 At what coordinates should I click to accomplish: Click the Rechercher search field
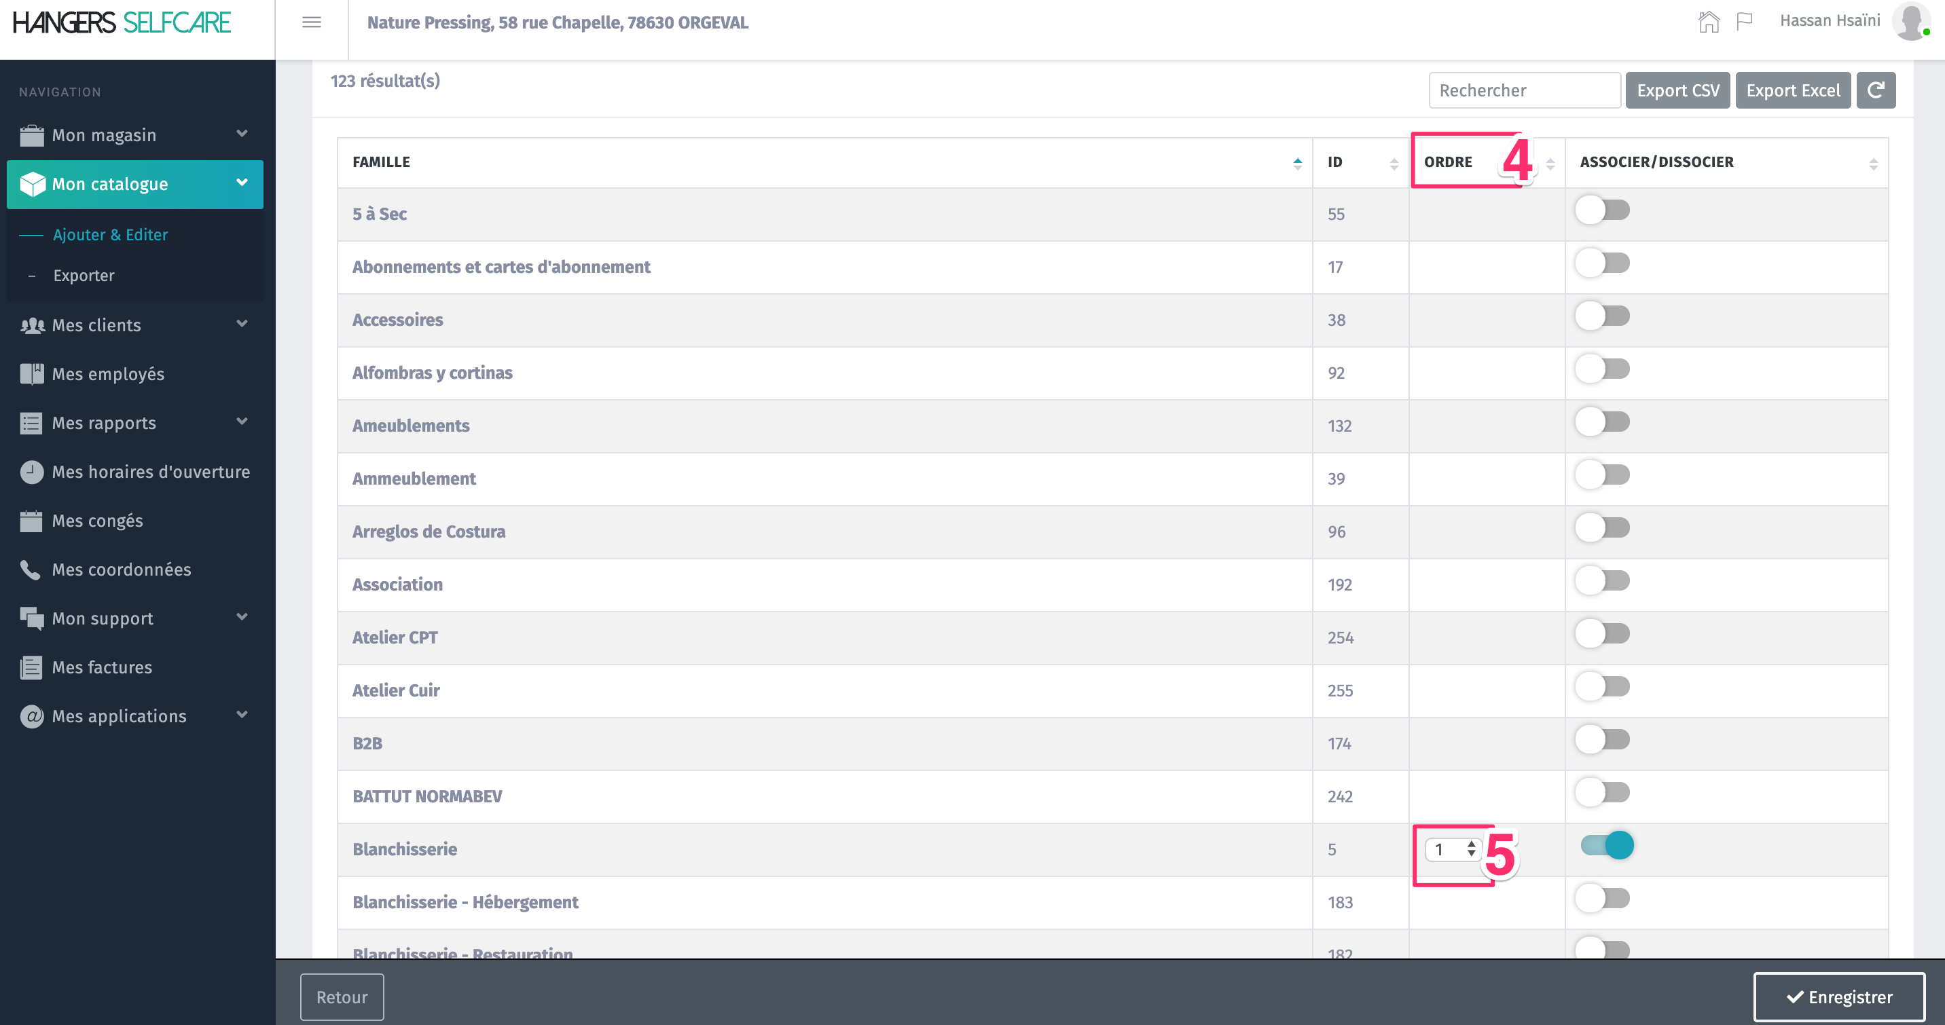point(1524,90)
